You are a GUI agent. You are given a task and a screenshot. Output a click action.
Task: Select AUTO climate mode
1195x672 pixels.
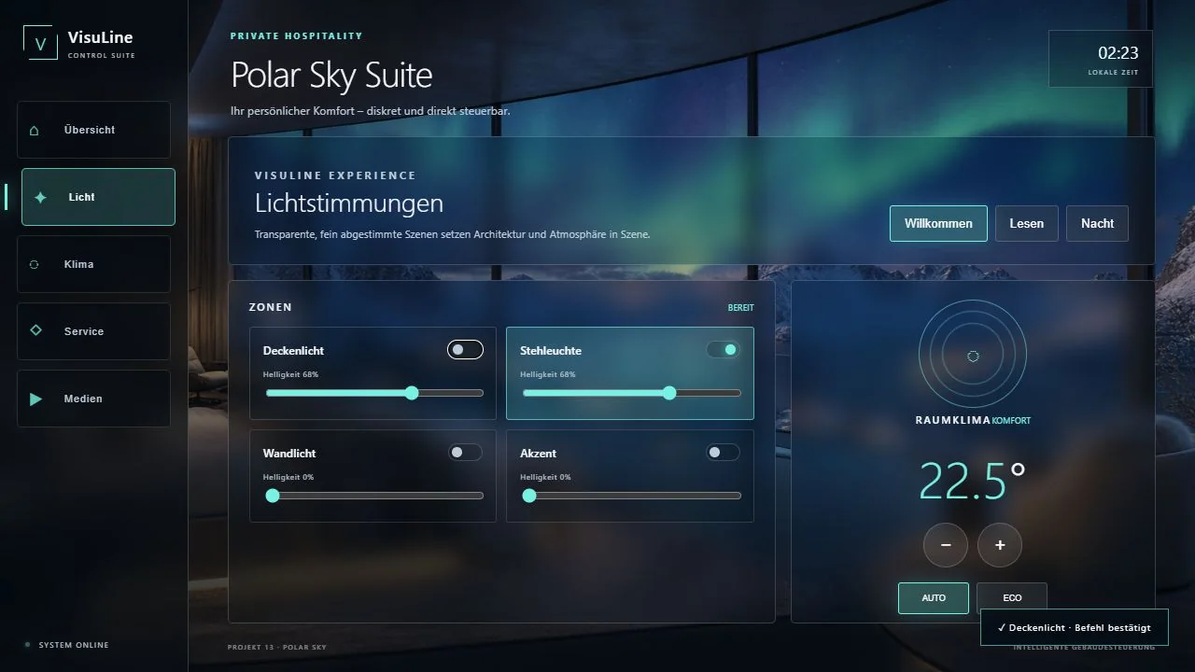click(x=934, y=598)
